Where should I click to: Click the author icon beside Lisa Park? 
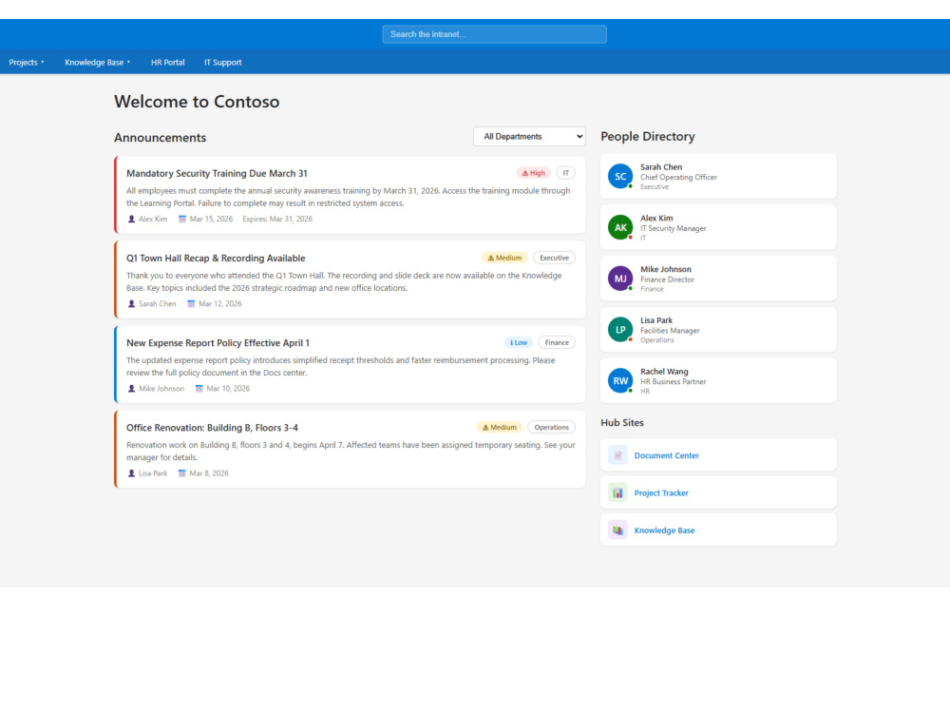pyautogui.click(x=131, y=473)
